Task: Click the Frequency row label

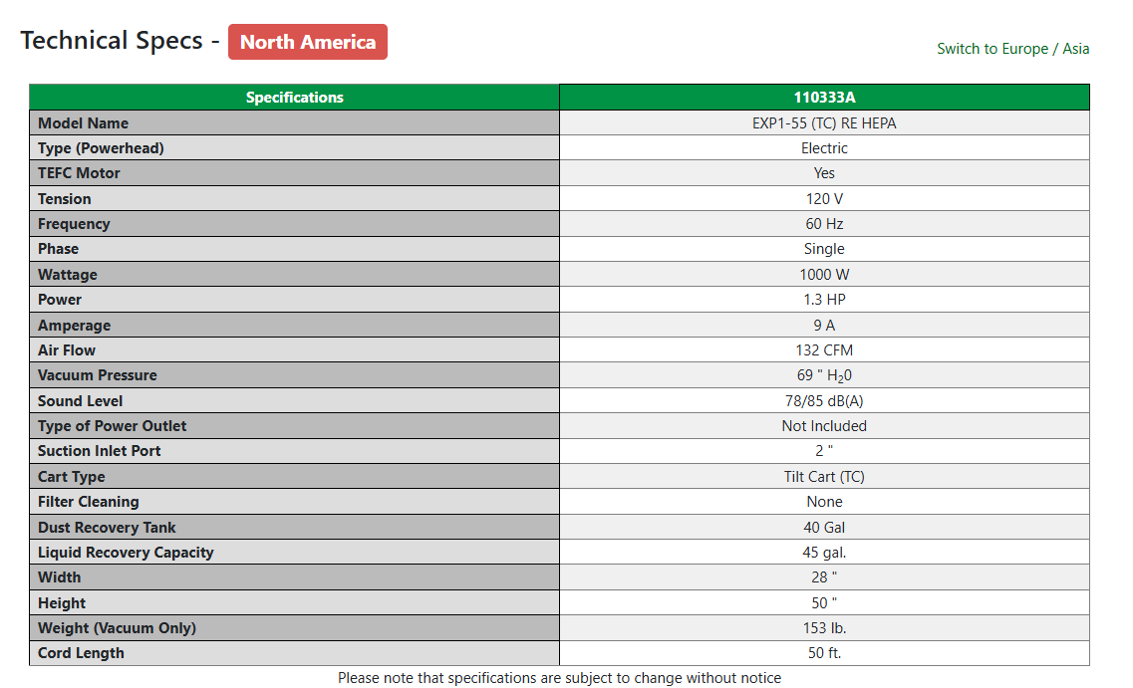Action: click(74, 224)
